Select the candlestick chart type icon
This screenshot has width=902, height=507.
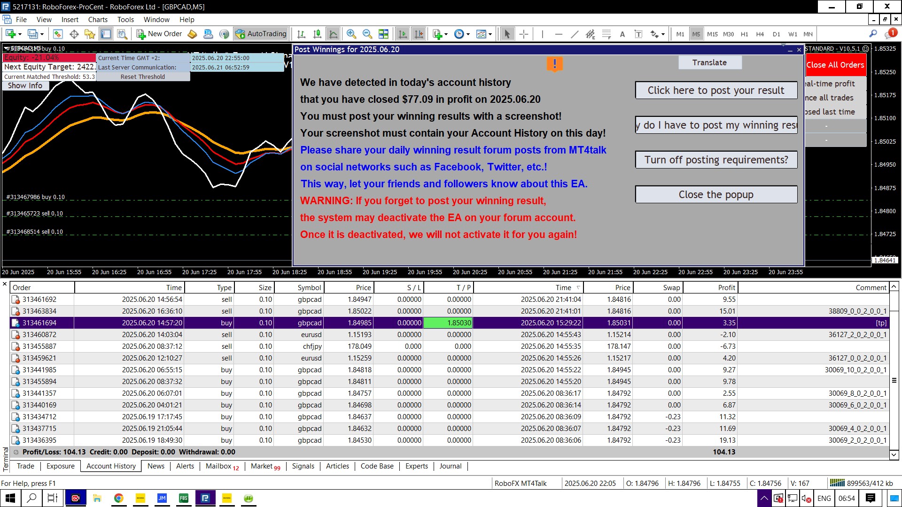tap(317, 34)
